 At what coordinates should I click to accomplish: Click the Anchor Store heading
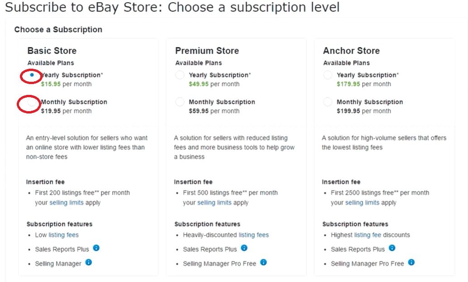(x=351, y=51)
